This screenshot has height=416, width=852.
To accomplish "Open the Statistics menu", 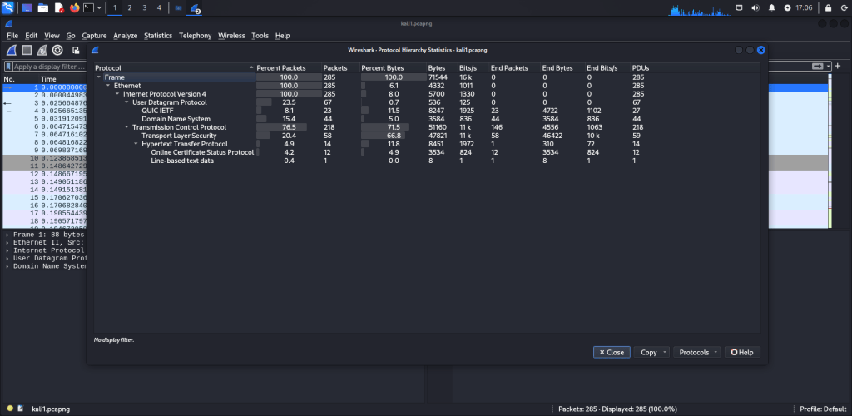I will click(x=158, y=36).
